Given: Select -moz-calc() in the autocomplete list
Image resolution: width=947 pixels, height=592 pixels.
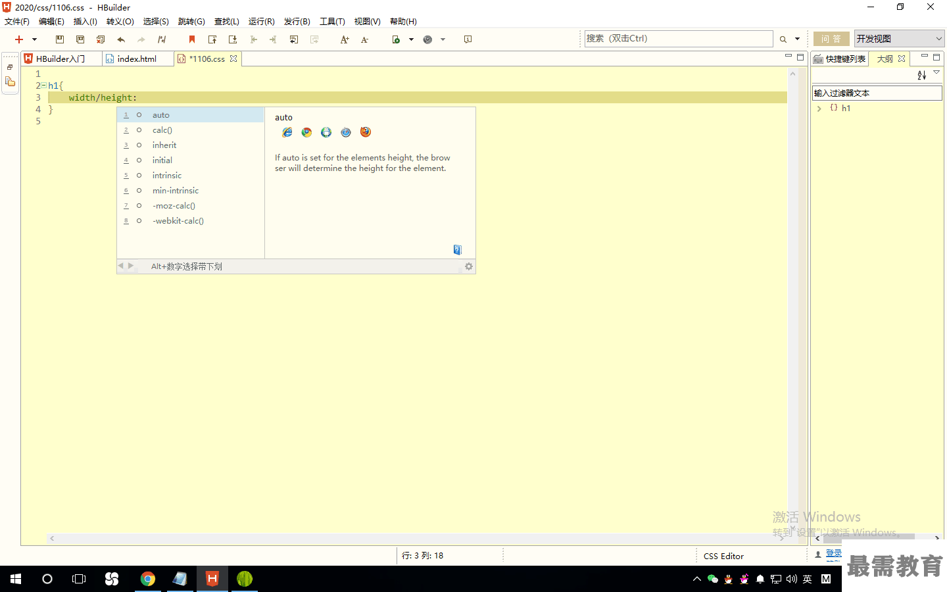Looking at the screenshot, I should 191,206.
